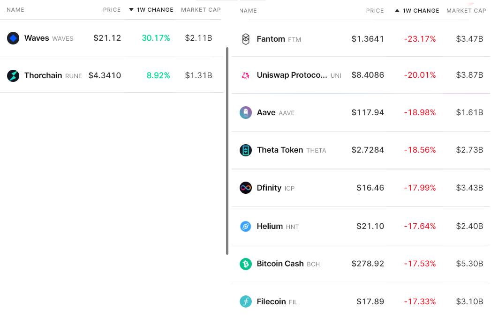Click the Theta Token logo icon
The width and height of the screenshot is (491, 316).
[246, 150]
